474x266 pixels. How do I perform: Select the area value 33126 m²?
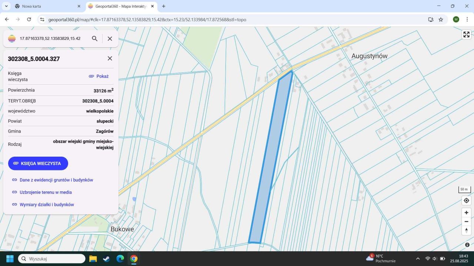104,90
